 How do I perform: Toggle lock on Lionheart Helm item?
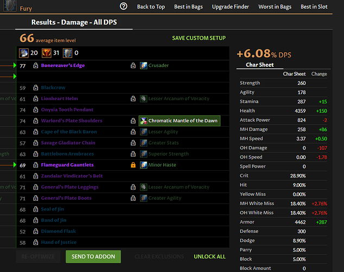tap(36, 98)
